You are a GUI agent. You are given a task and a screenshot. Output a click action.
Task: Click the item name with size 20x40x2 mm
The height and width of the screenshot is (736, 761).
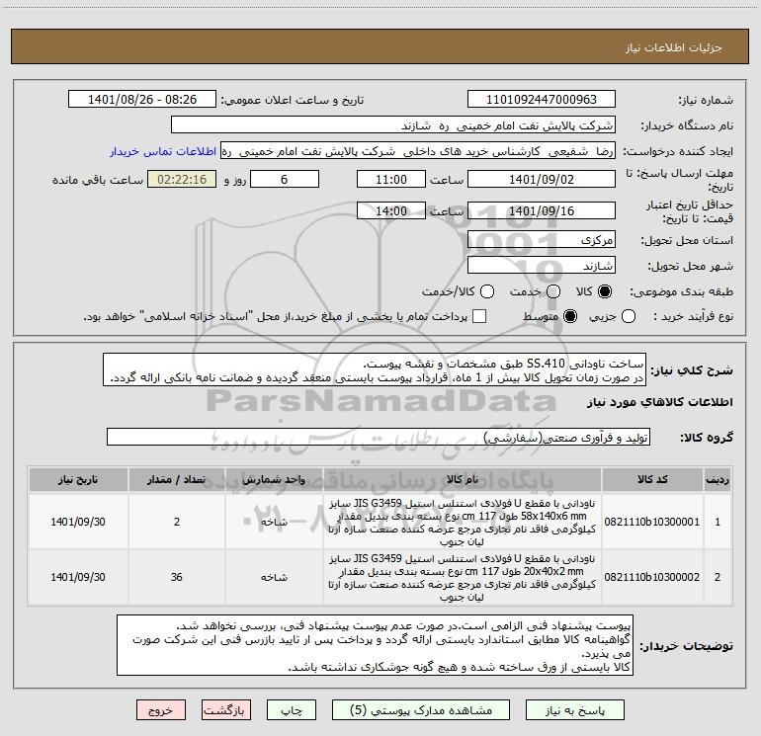coord(463,577)
